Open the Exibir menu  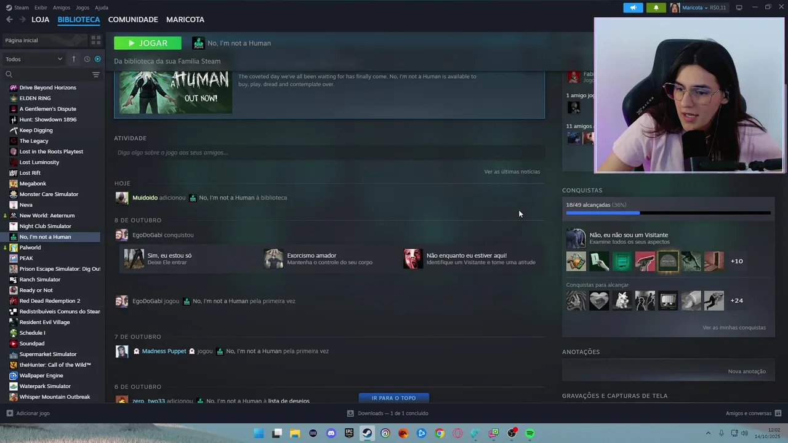(41, 7)
